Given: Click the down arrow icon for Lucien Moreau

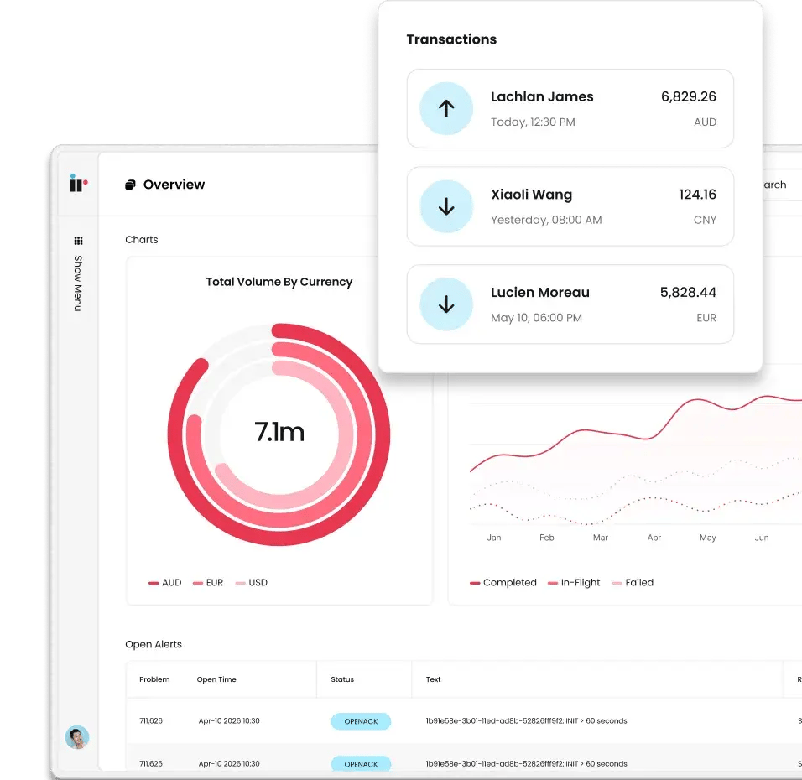Looking at the screenshot, I should pos(446,304).
